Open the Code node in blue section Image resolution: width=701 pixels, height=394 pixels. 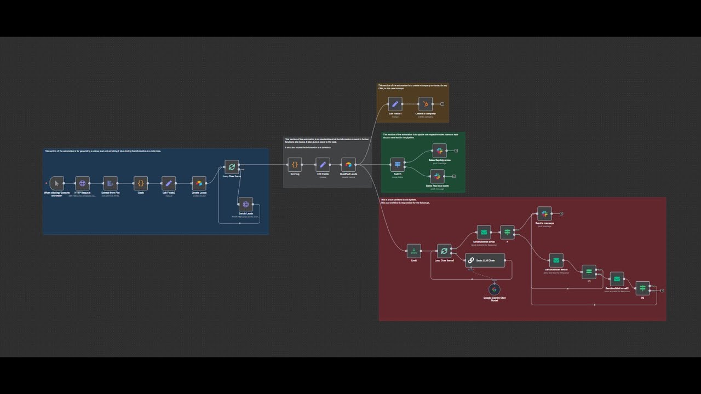pyautogui.click(x=141, y=183)
